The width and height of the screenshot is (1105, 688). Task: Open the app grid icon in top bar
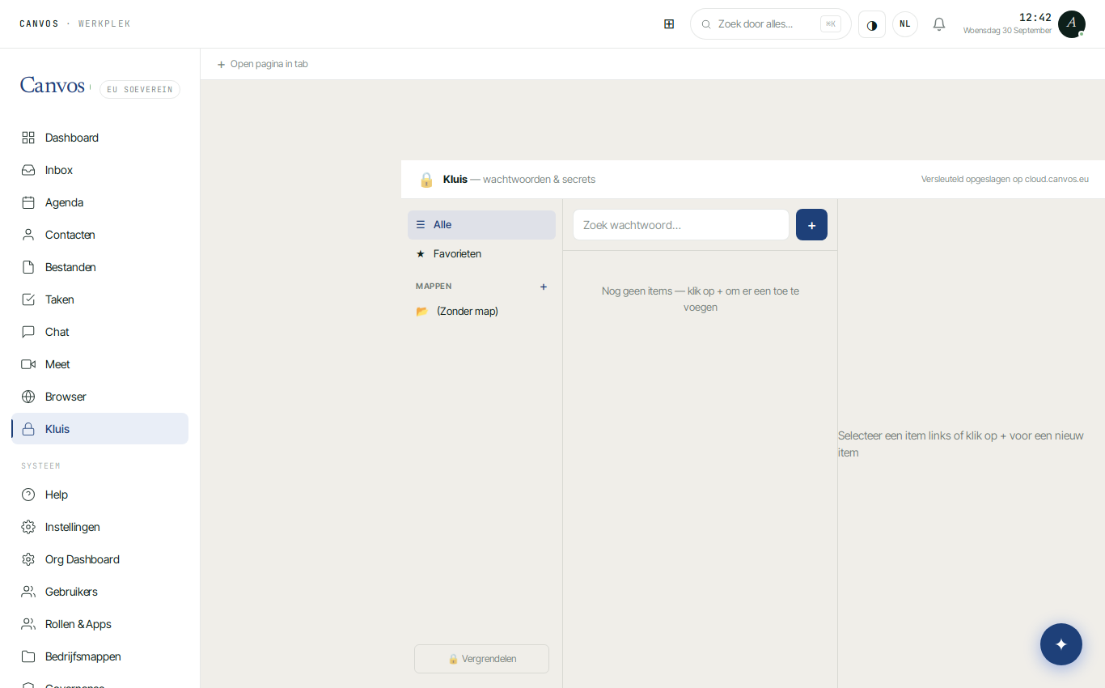[x=669, y=24]
